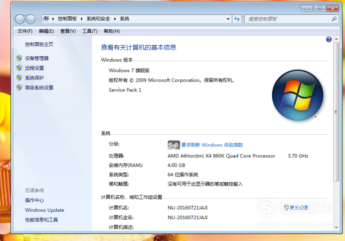
Task: Click the magnifier search icon
Action: [334, 19]
